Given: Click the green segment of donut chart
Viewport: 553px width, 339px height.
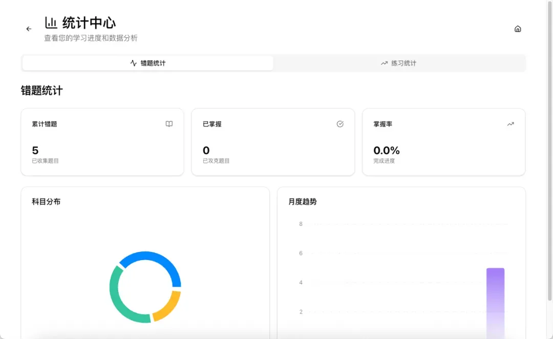Looking at the screenshot, I should click(119, 302).
